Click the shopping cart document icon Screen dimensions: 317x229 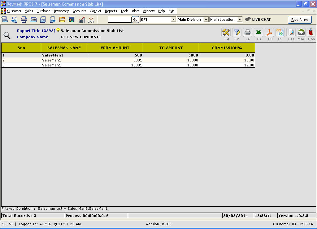coord(53,20)
